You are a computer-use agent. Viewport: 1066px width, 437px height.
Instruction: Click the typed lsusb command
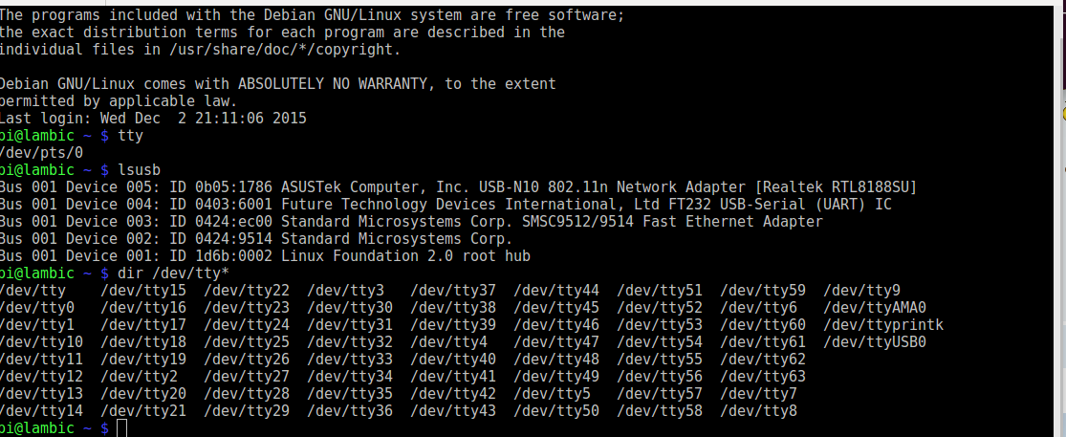point(140,169)
